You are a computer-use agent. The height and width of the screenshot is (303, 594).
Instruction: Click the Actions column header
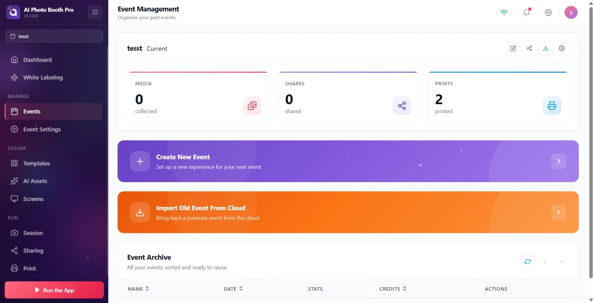coord(496,289)
